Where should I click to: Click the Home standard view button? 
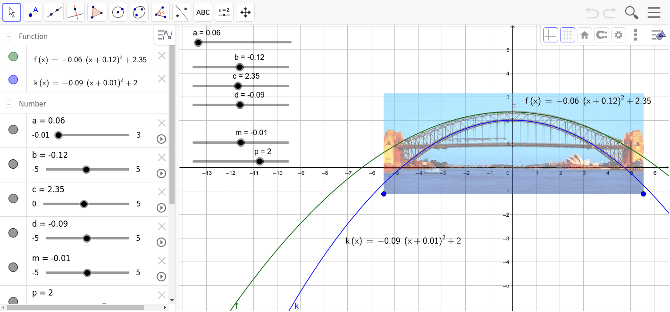[584, 35]
